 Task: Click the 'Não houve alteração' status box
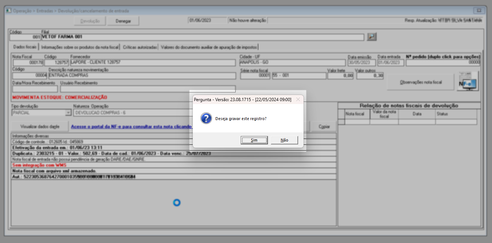point(248,20)
